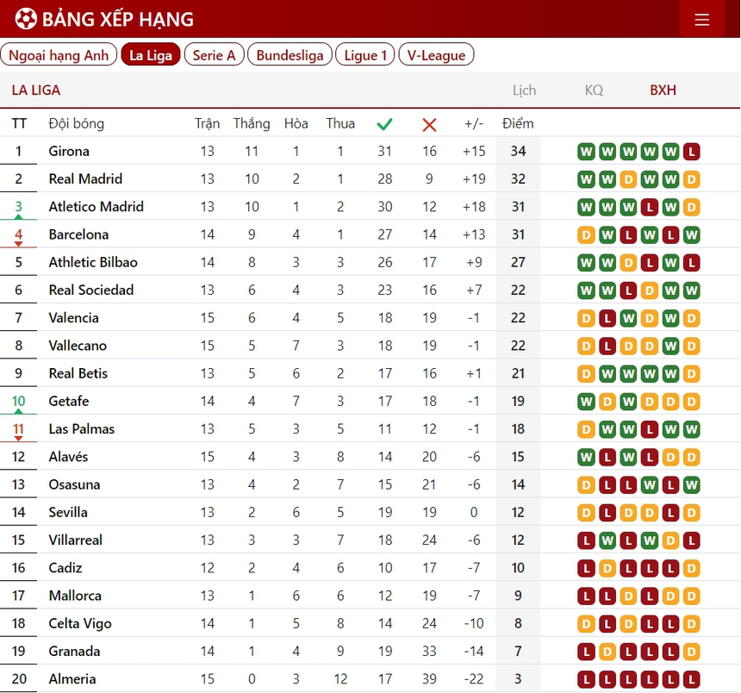741x693 pixels.
Task: Show the Lịch schedule view
Action: tap(524, 90)
